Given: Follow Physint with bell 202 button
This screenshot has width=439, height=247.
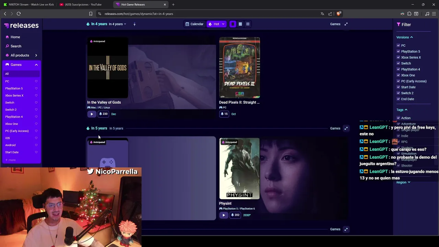Looking at the screenshot, I should pyautogui.click(x=235, y=215).
